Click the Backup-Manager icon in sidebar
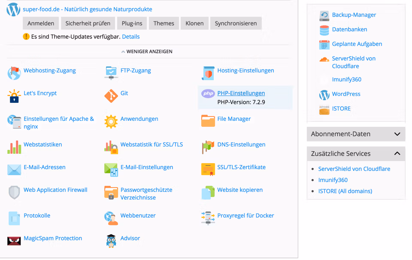 324,16
